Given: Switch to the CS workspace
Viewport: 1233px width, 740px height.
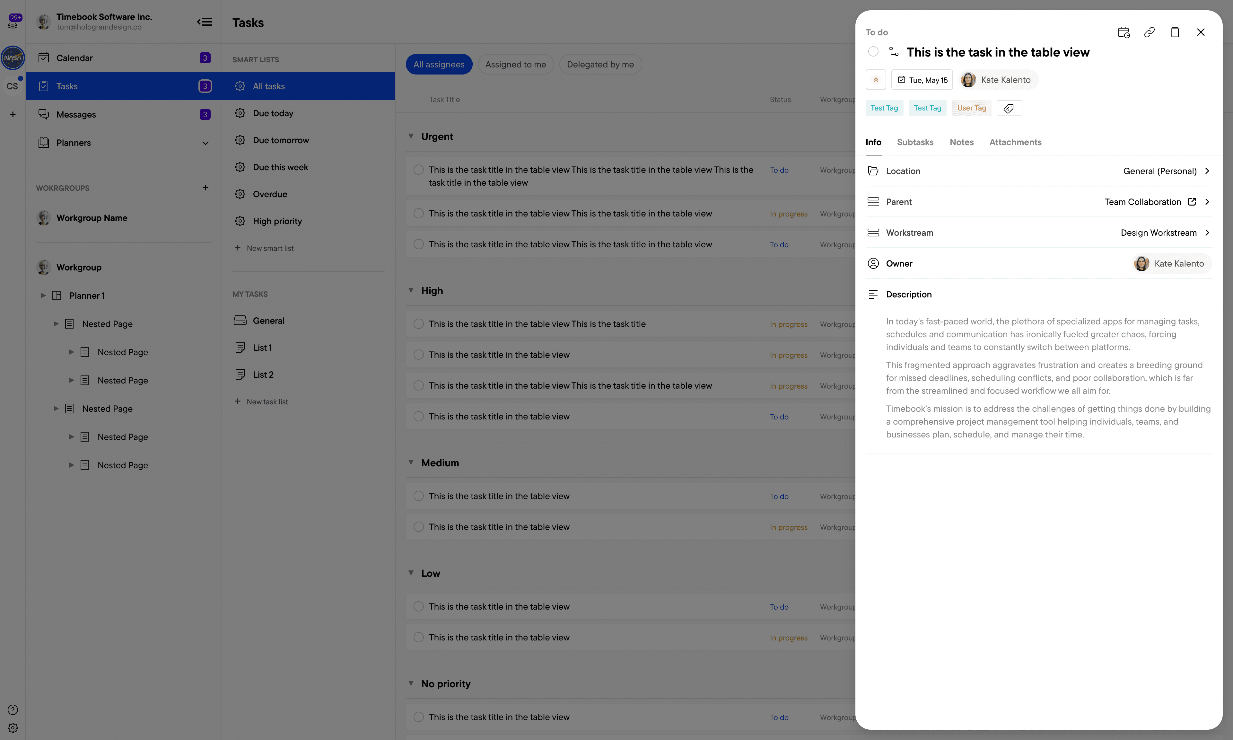Looking at the screenshot, I should pos(13,86).
